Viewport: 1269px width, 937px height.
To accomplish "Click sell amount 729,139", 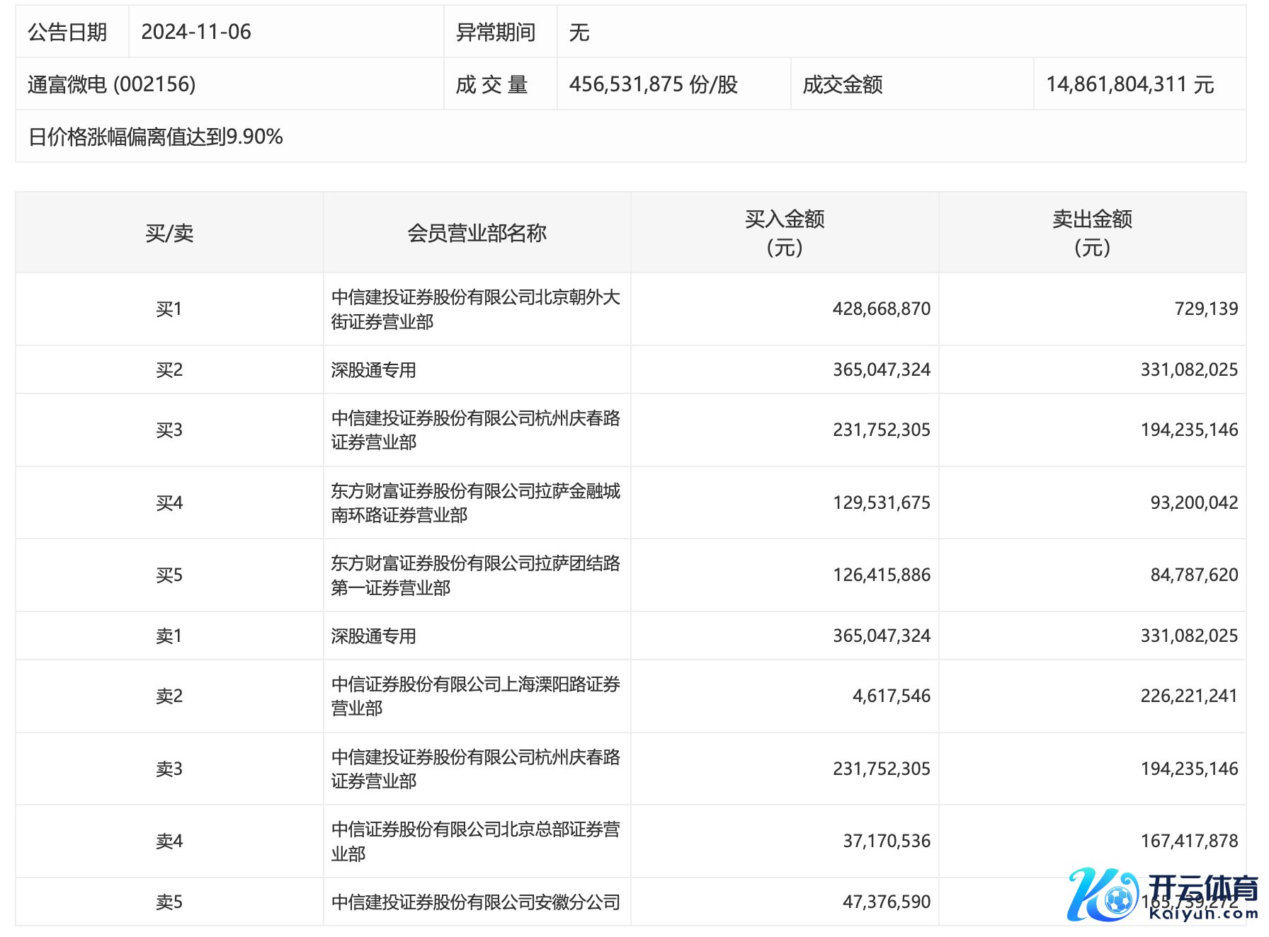I will (1206, 309).
